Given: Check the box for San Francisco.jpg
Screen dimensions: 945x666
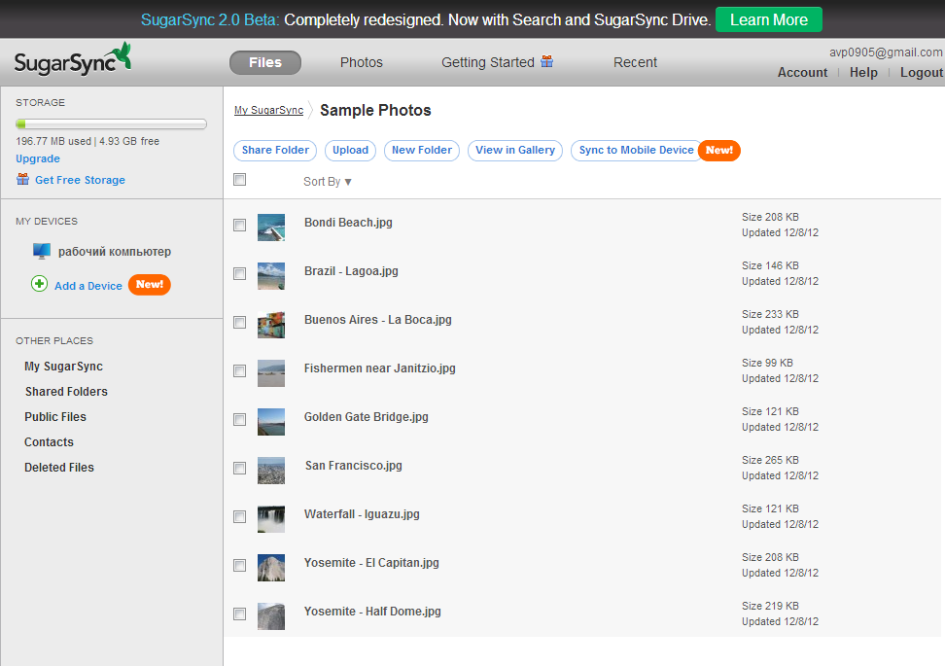Looking at the screenshot, I should [x=240, y=469].
